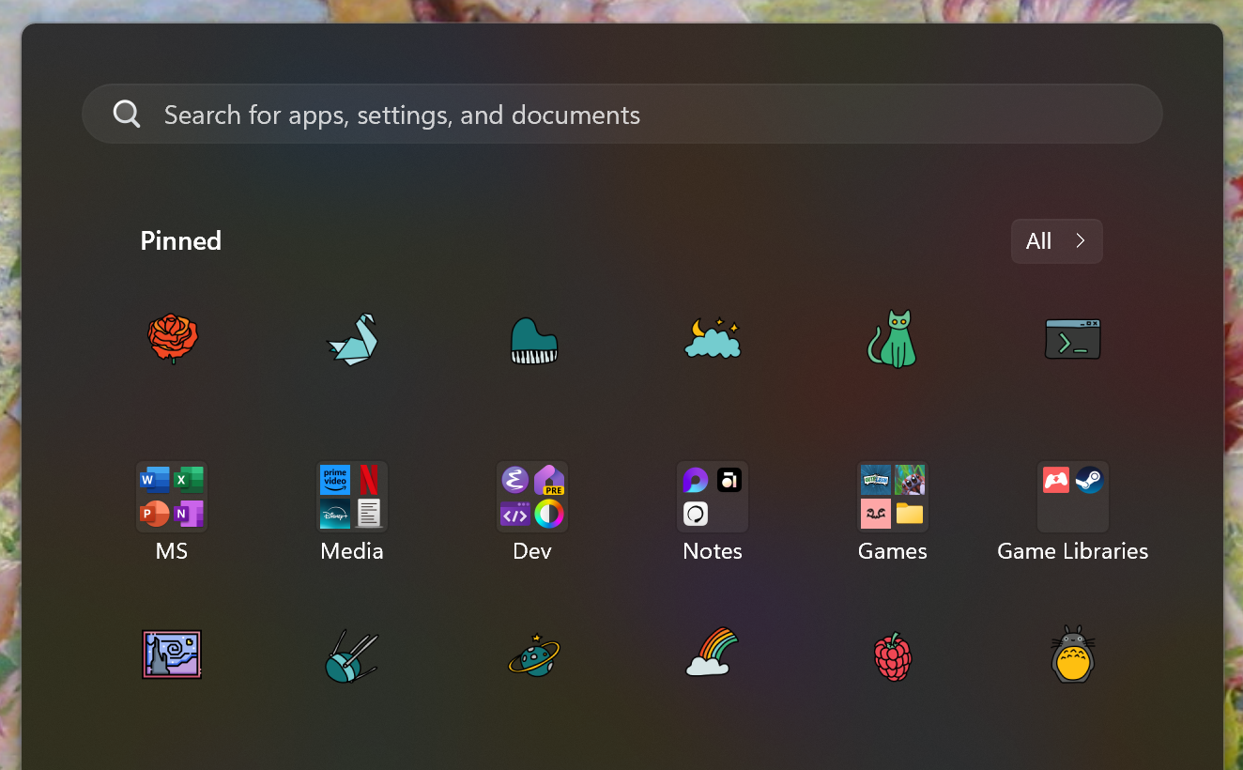Launch the green cat pinned app
Viewport: 1243px width, 770px height.
click(892, 338)
